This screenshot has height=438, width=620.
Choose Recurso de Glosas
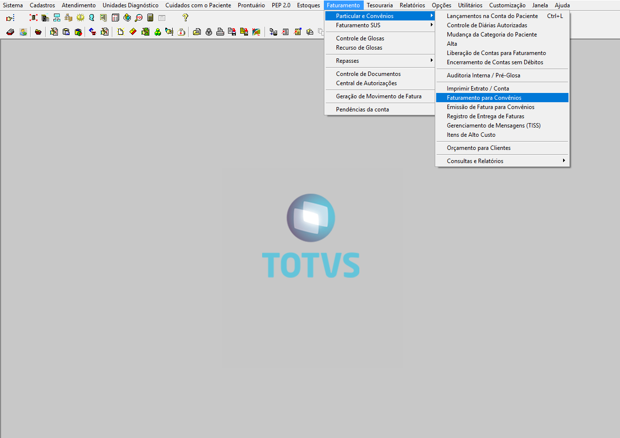click(379, 48)
